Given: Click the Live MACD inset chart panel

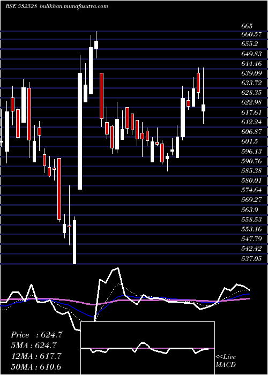Looking at the screenshot, I should 147,348.
